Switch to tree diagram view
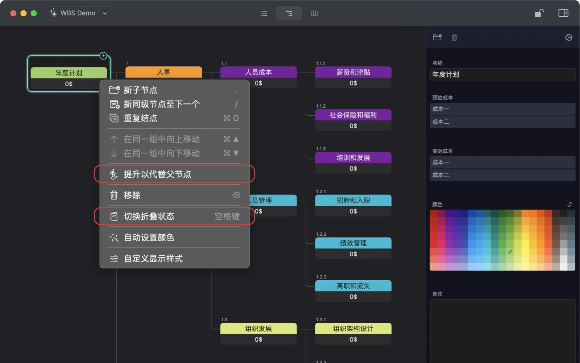 point(289,13)
